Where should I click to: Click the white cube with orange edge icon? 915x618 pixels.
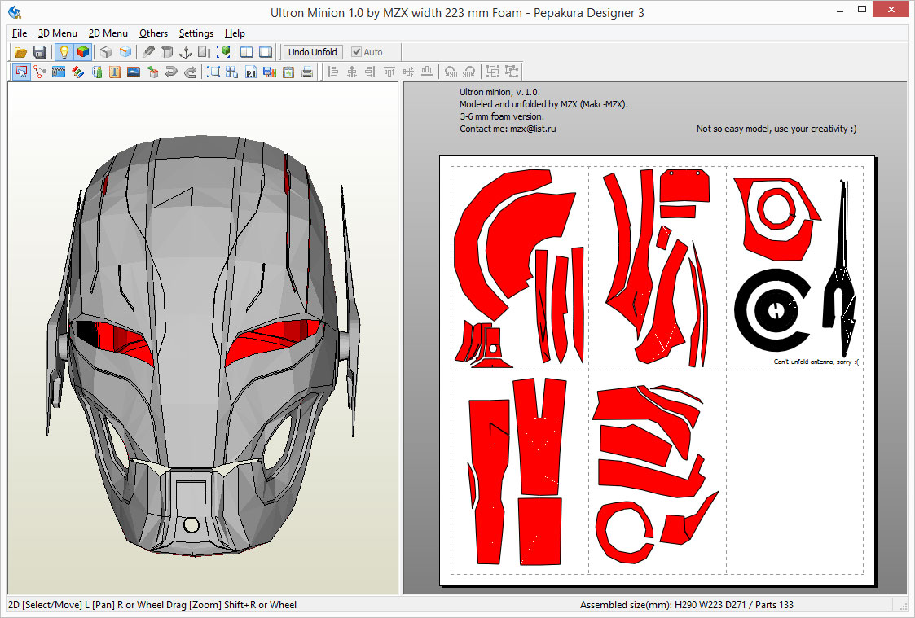(125, 52)
